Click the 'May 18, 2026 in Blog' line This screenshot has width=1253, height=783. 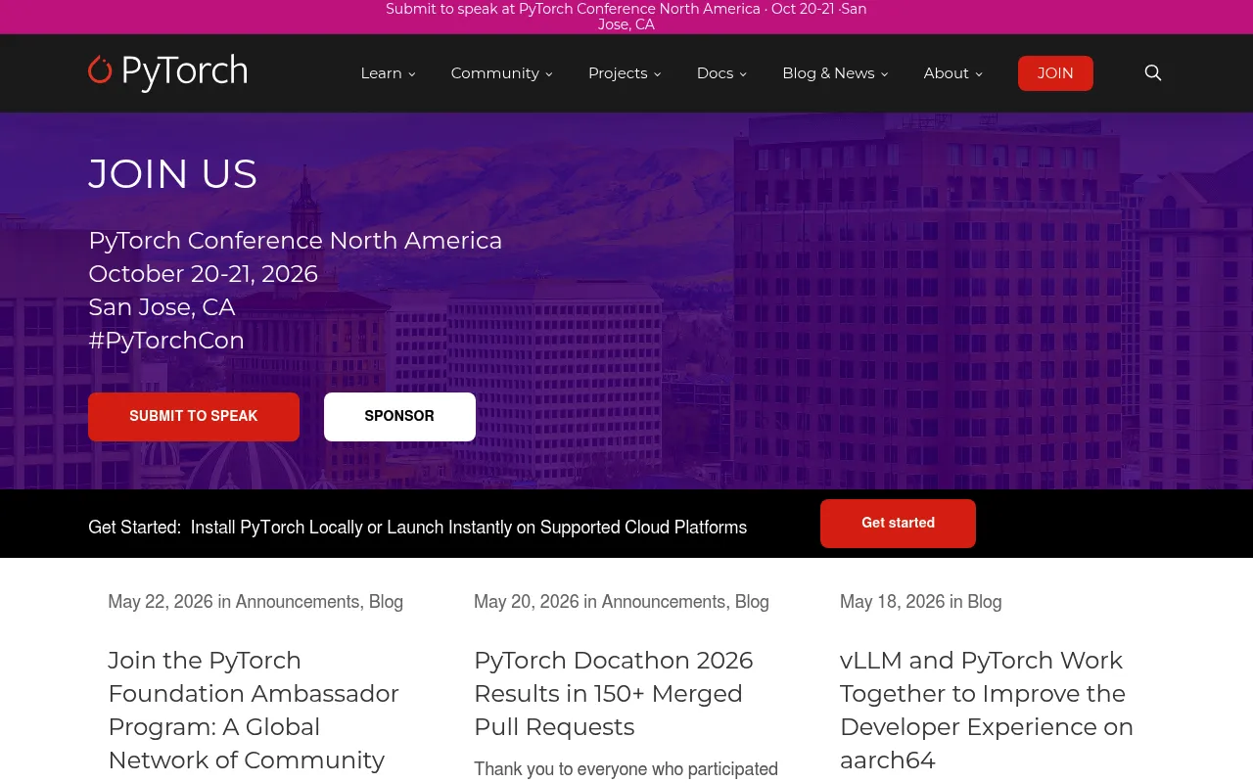point(921,602)
